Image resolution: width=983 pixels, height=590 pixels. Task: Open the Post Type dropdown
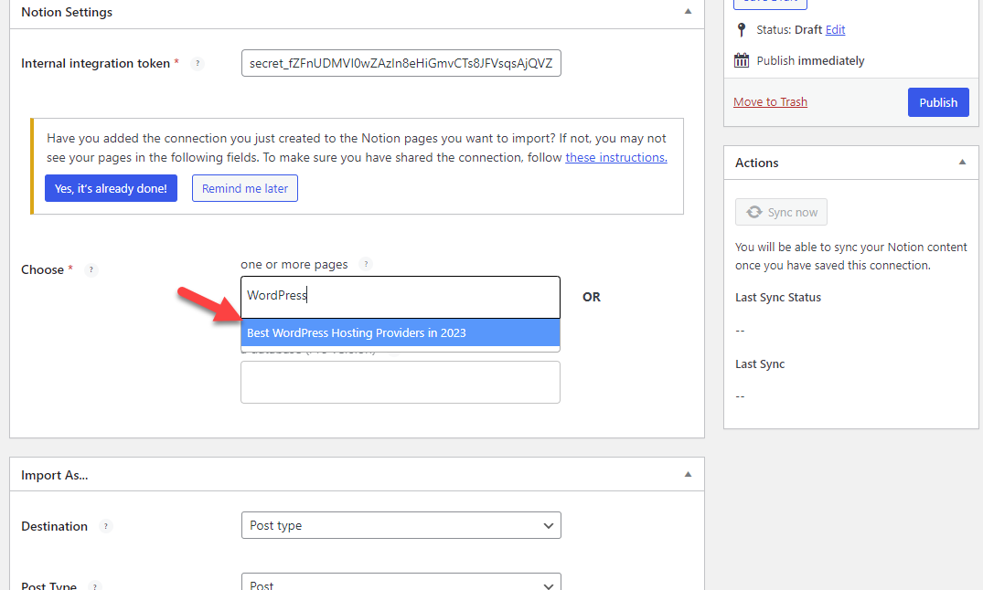[x=401, y=582]
